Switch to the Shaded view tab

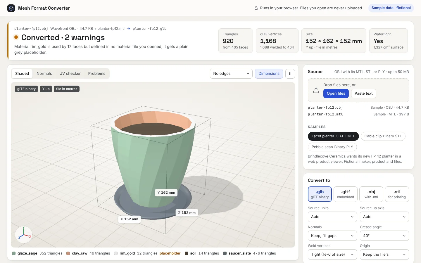pos(22,74)
